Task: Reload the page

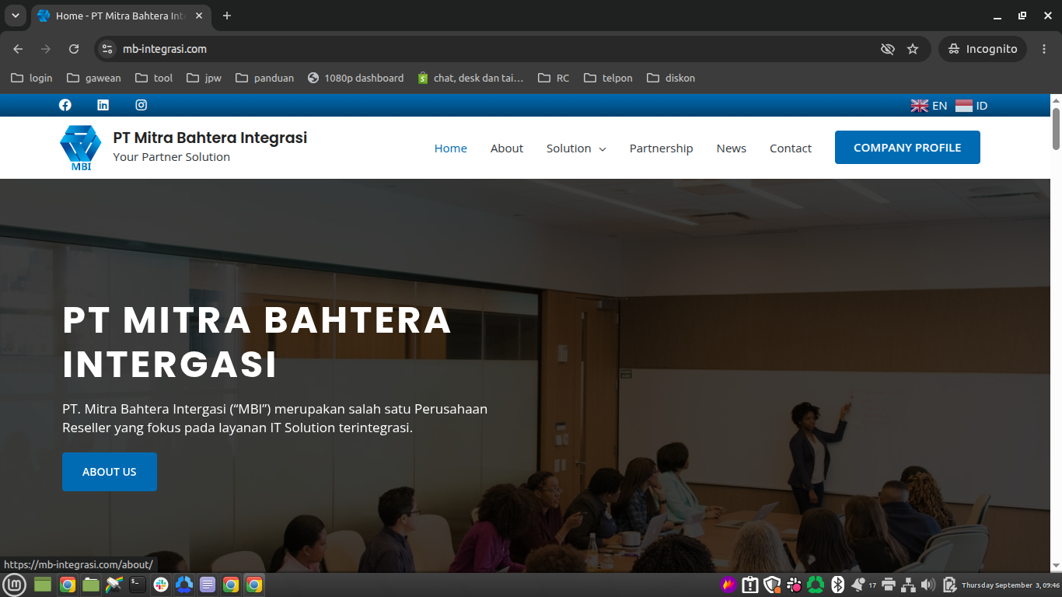Action: pyautogui.click(x=74, y=49)
